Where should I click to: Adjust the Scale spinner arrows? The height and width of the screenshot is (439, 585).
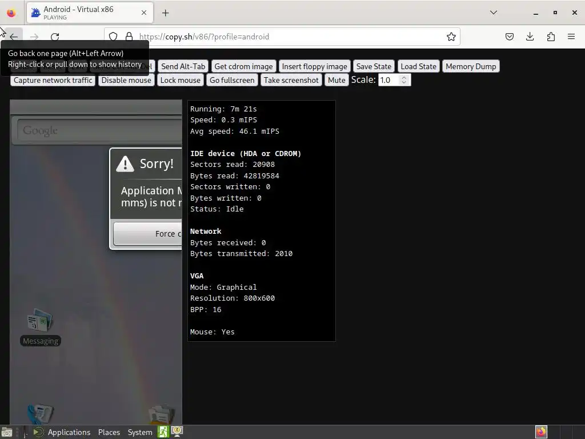(x=404, y=80)
